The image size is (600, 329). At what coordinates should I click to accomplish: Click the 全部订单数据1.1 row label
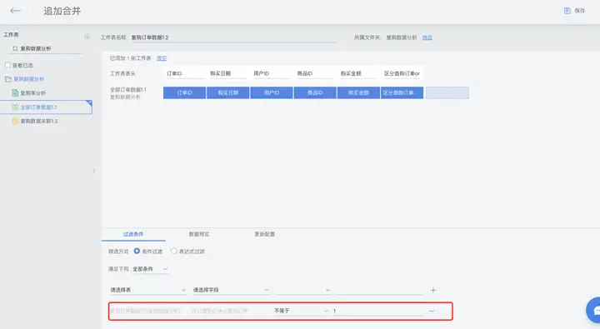(128, 89)
